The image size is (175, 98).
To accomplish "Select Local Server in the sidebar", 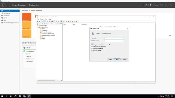I will pyautogui.click(x=7, y=13).
